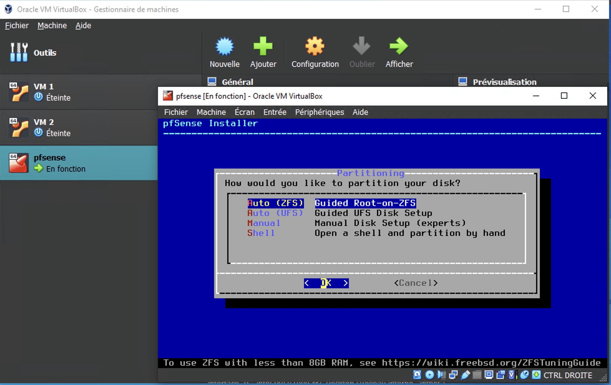Open the Périphériques menu
Image resolution: width=611 pixels, height=385 pixels.
319,112
